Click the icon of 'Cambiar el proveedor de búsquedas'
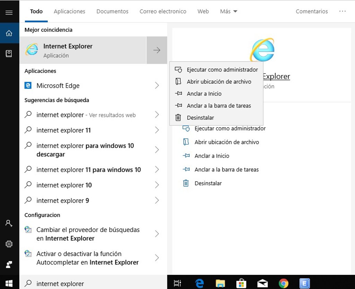The width and height of the screenshot is (355, 289). coord(28,230)
